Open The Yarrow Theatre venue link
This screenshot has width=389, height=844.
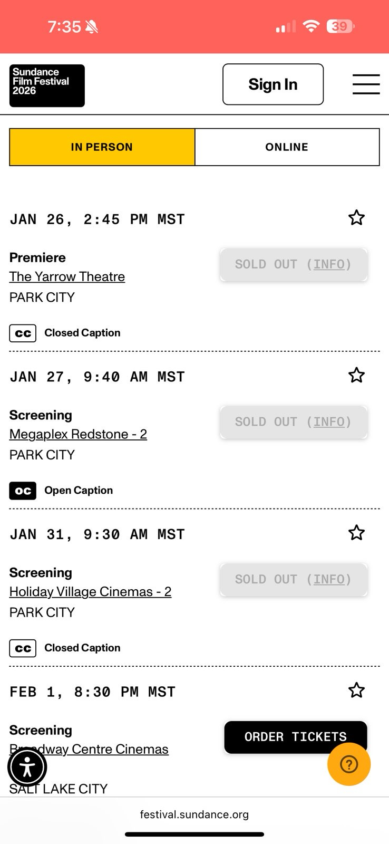[67, 277]
